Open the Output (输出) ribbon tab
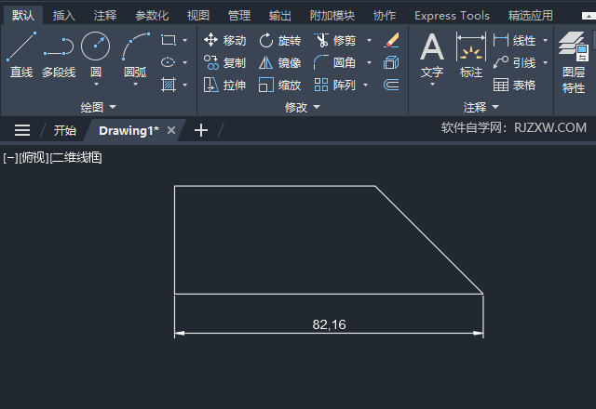The image size is (596, 409). pos(280,16)
